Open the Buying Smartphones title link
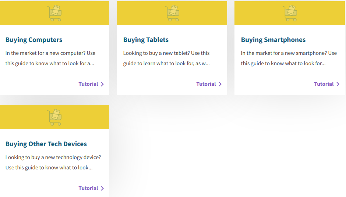 [x=273, y=40]
